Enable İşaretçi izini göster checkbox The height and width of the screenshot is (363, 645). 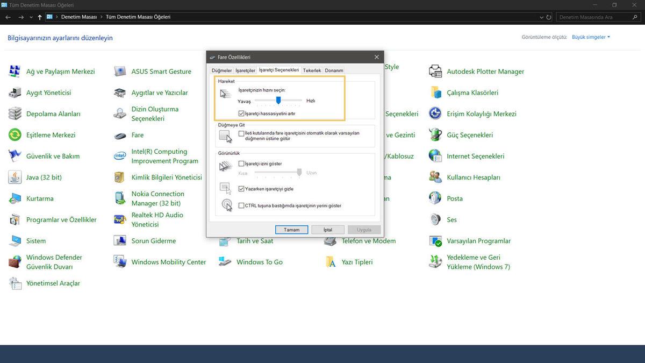(241, 163)
